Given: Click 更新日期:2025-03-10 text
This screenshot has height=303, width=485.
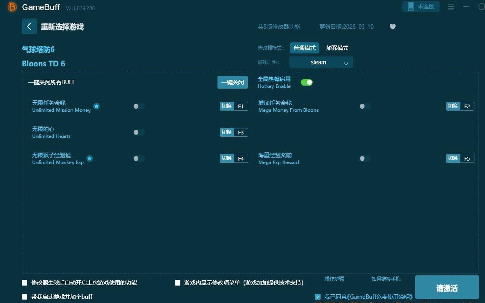Looking at the screenshot, I should 346,27.
